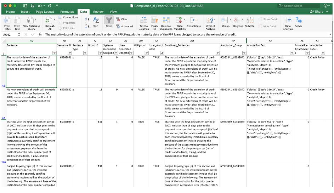This screenshot has width=334, height=193.
Task: Open Advanced filter options
Action: click(x=125, y=27)
